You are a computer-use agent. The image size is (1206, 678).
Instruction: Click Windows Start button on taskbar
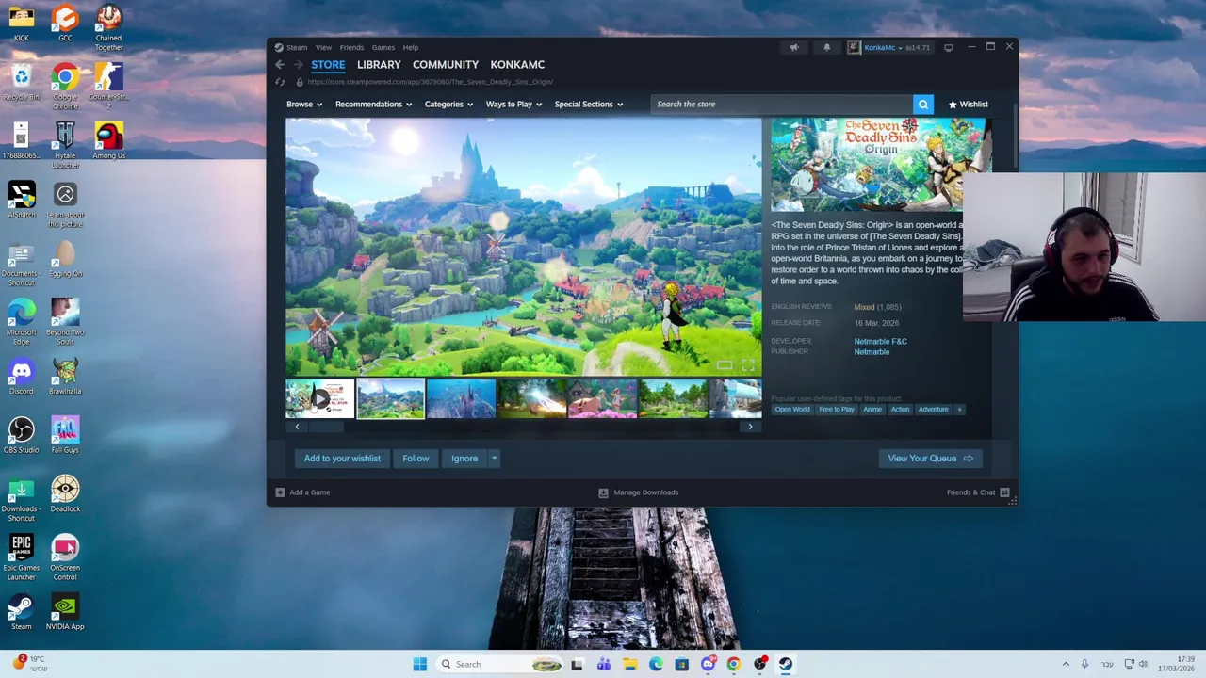point(420,664)
